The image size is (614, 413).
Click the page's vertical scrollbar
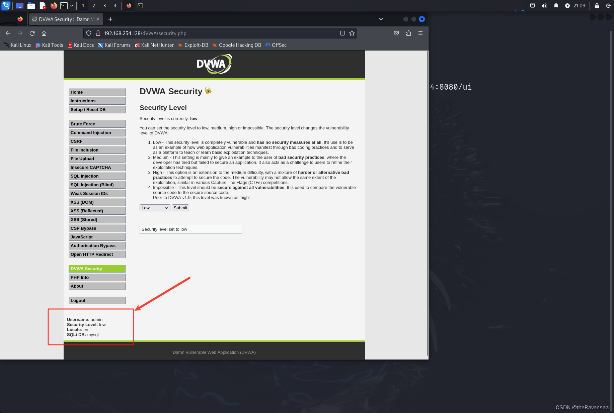click(x=428, y=203)
